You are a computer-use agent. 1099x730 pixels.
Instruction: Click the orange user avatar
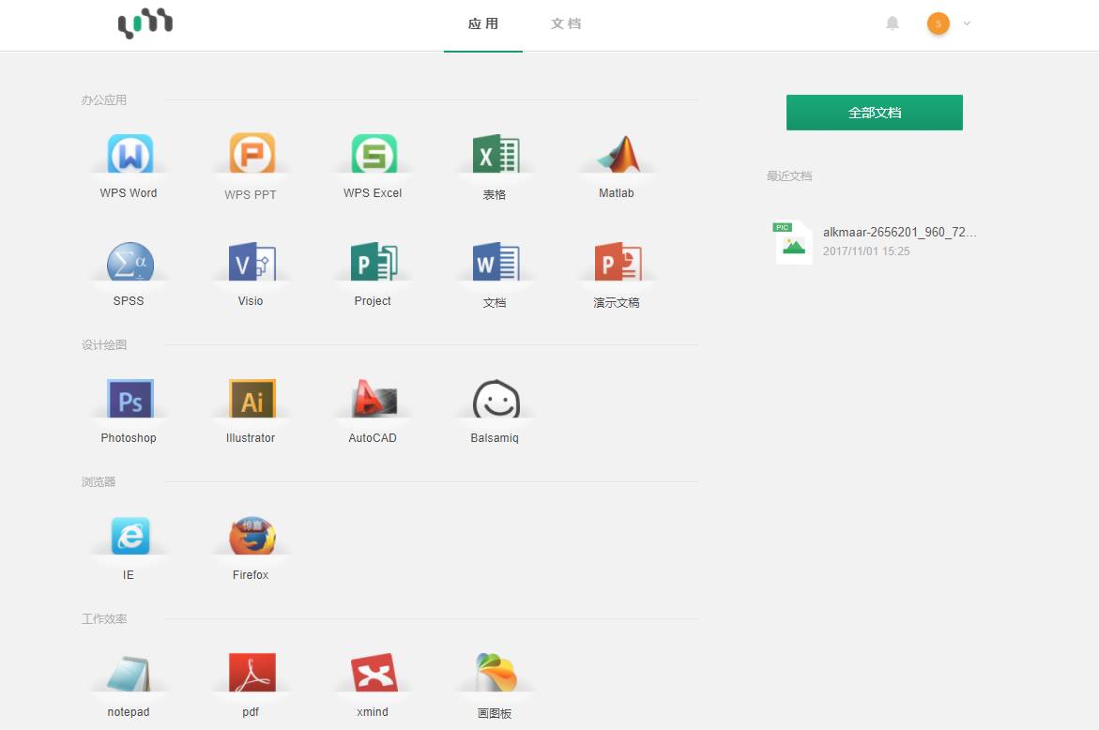(938, 23)
